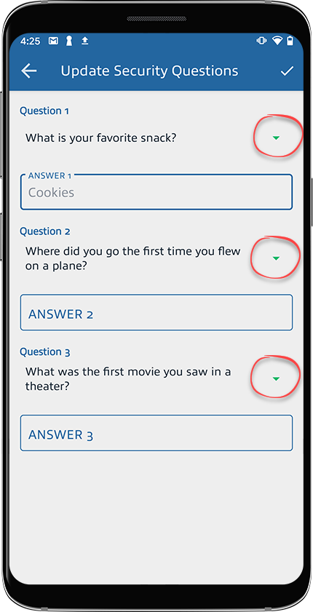Tap the keyhole notification icon
This screenshot has height=612, width=313.
coord(69,41)
